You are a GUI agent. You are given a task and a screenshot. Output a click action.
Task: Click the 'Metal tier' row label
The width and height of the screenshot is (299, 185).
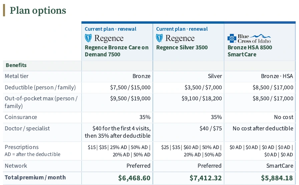click(x=16, y=76)
